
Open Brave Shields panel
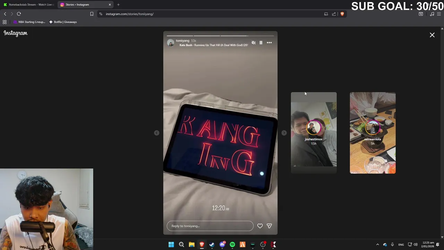coord(342,14)
